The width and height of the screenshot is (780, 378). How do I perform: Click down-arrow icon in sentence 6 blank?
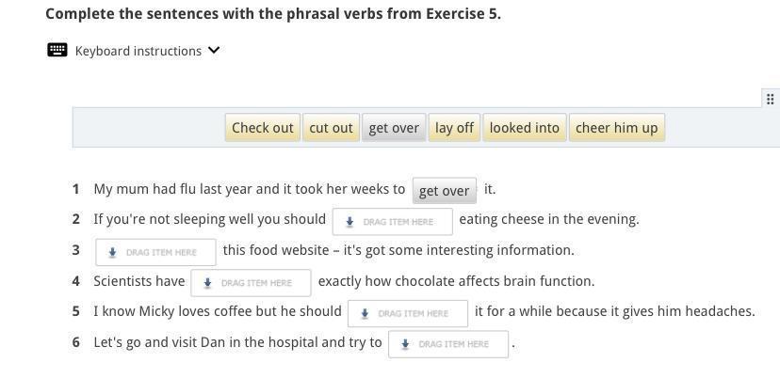(x=405, y=344)
